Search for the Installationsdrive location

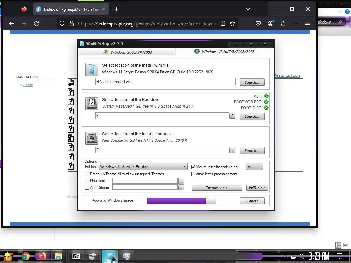[x=252, y=151]
